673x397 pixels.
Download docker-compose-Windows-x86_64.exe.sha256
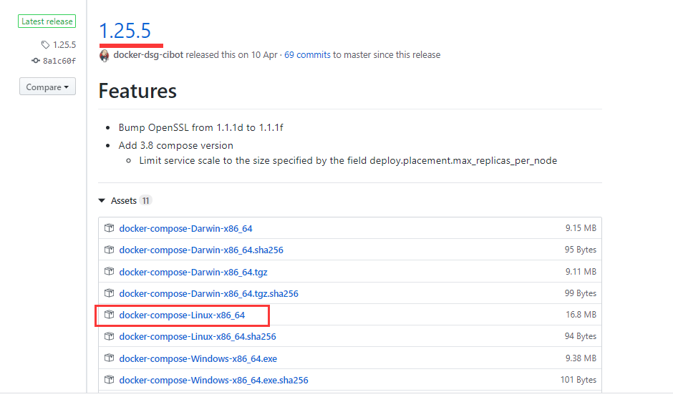coord(214,381)
